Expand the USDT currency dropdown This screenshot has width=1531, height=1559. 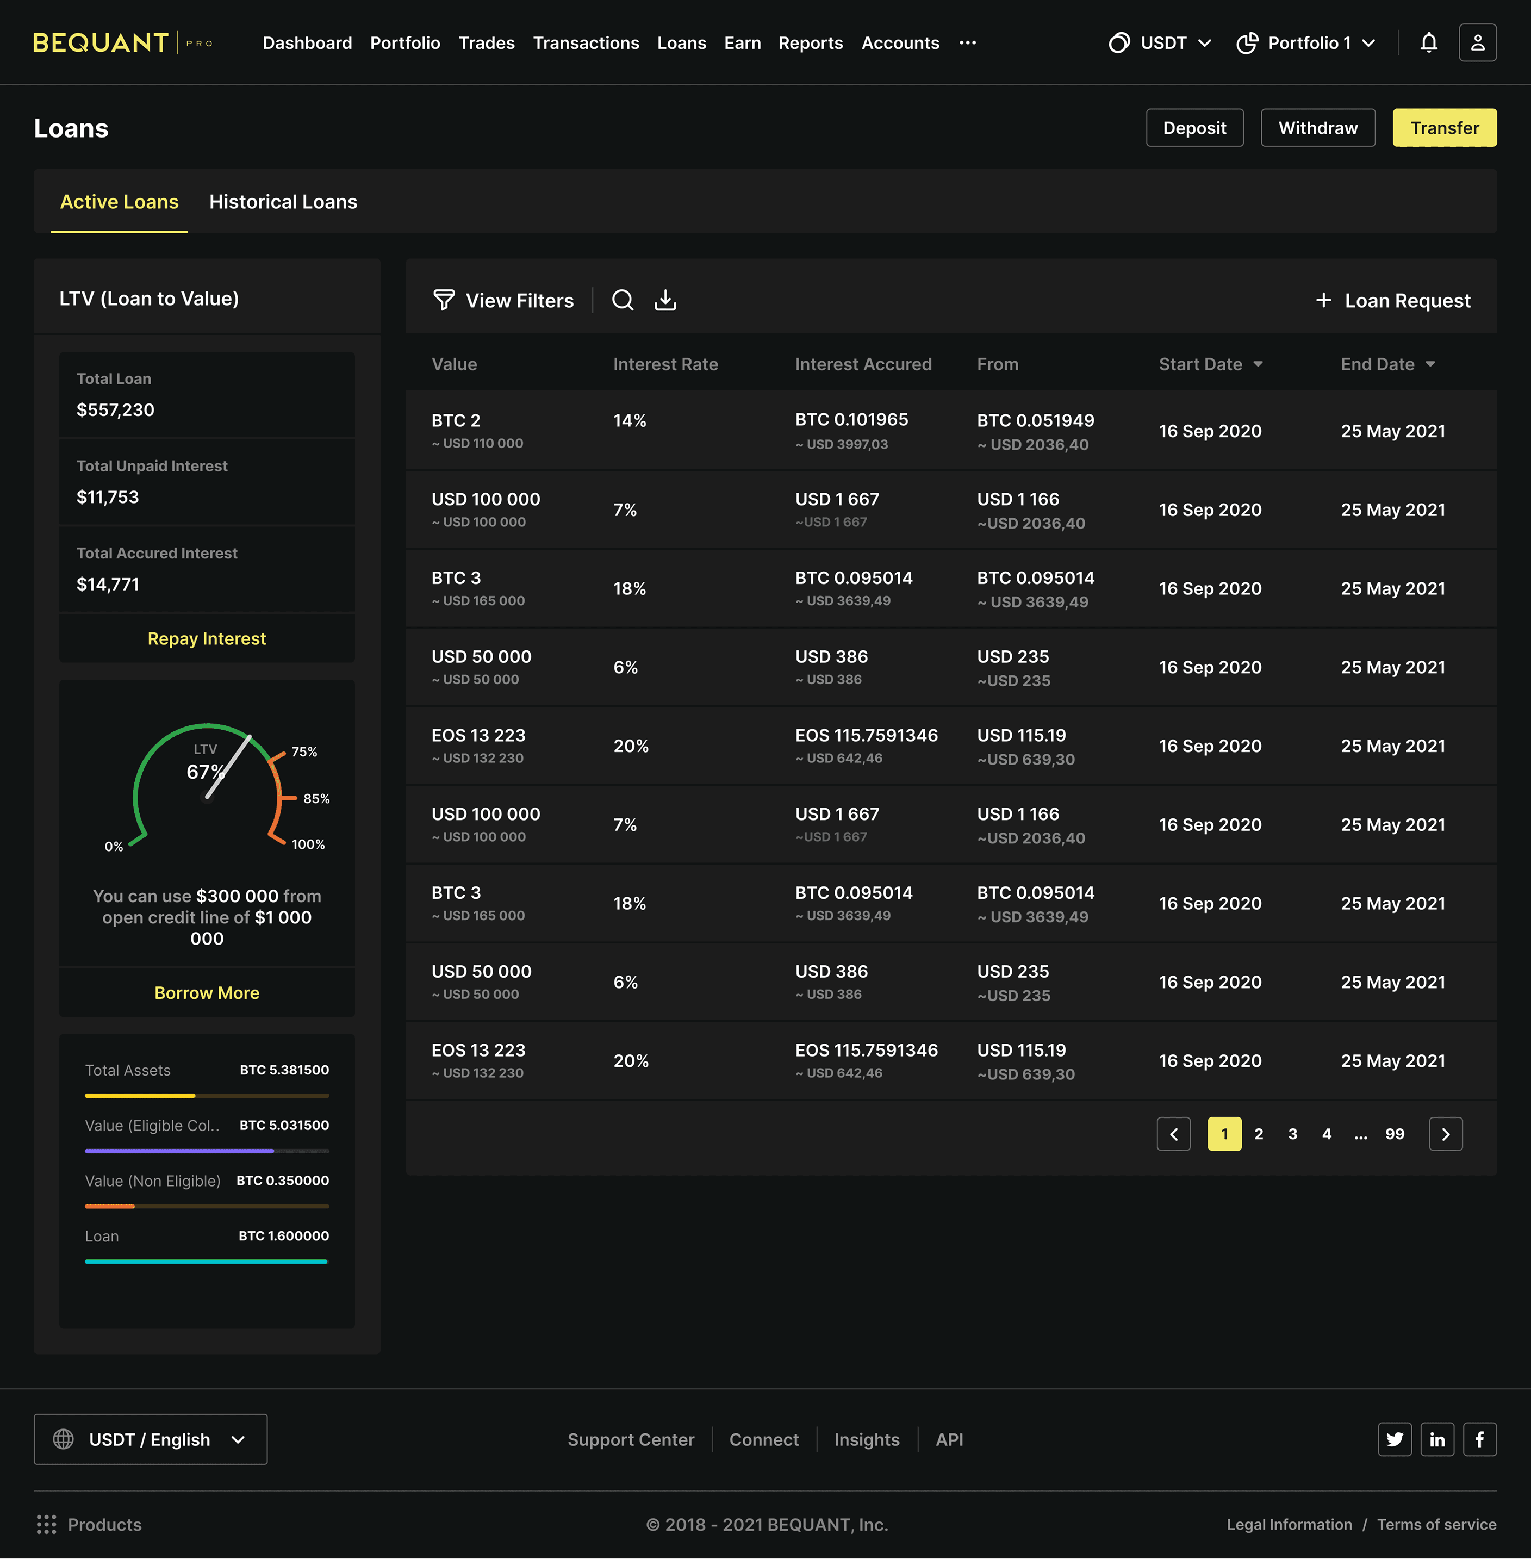[1160, 42]
